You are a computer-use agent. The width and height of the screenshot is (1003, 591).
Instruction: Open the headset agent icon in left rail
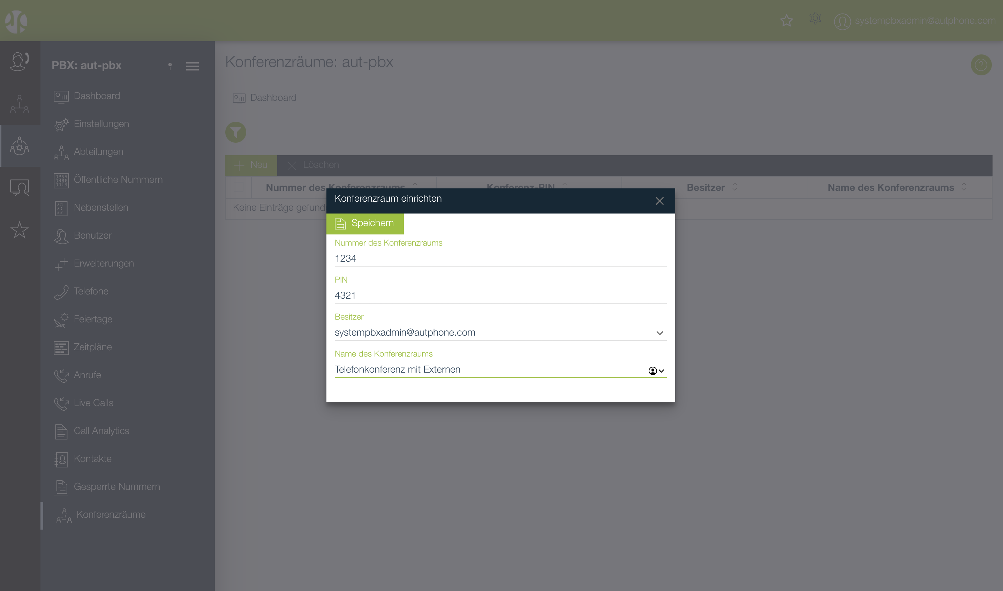coord(20,62)
